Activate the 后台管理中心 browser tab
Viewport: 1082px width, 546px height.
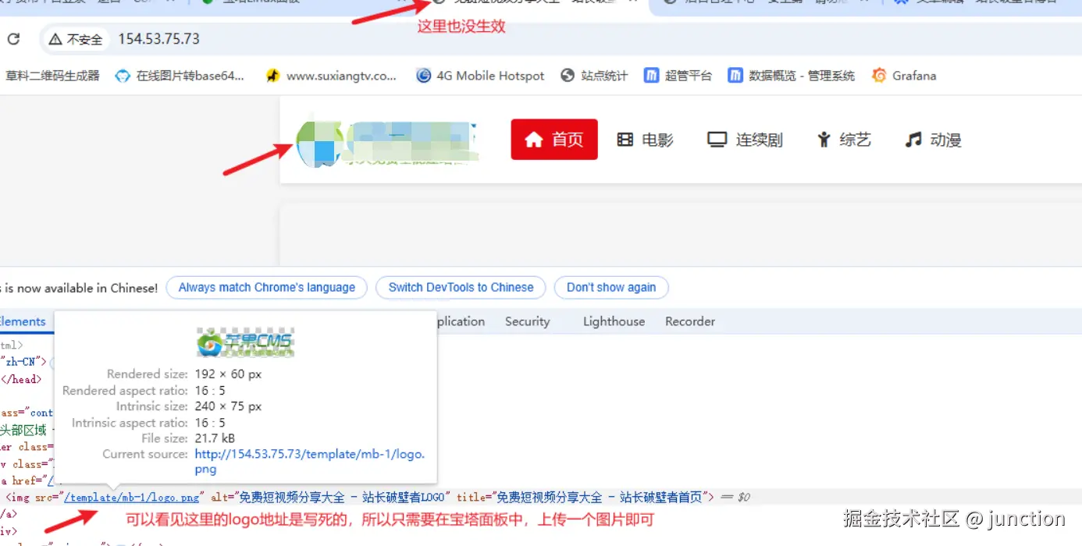tap(765, 4)
